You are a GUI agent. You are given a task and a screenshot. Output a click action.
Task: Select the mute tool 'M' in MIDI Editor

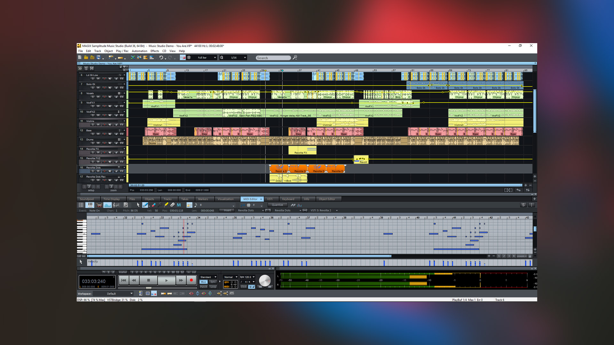click(x=179, y=205)
